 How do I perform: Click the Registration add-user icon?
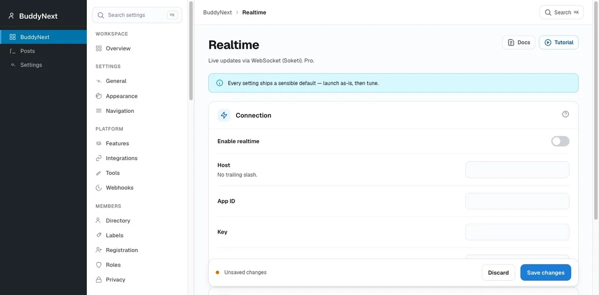tap(99, 250)
